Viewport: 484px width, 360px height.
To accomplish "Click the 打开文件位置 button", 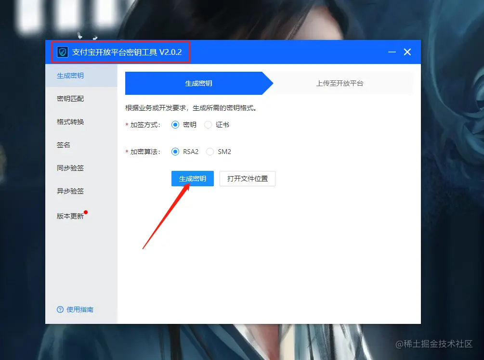I will point(248,179).
